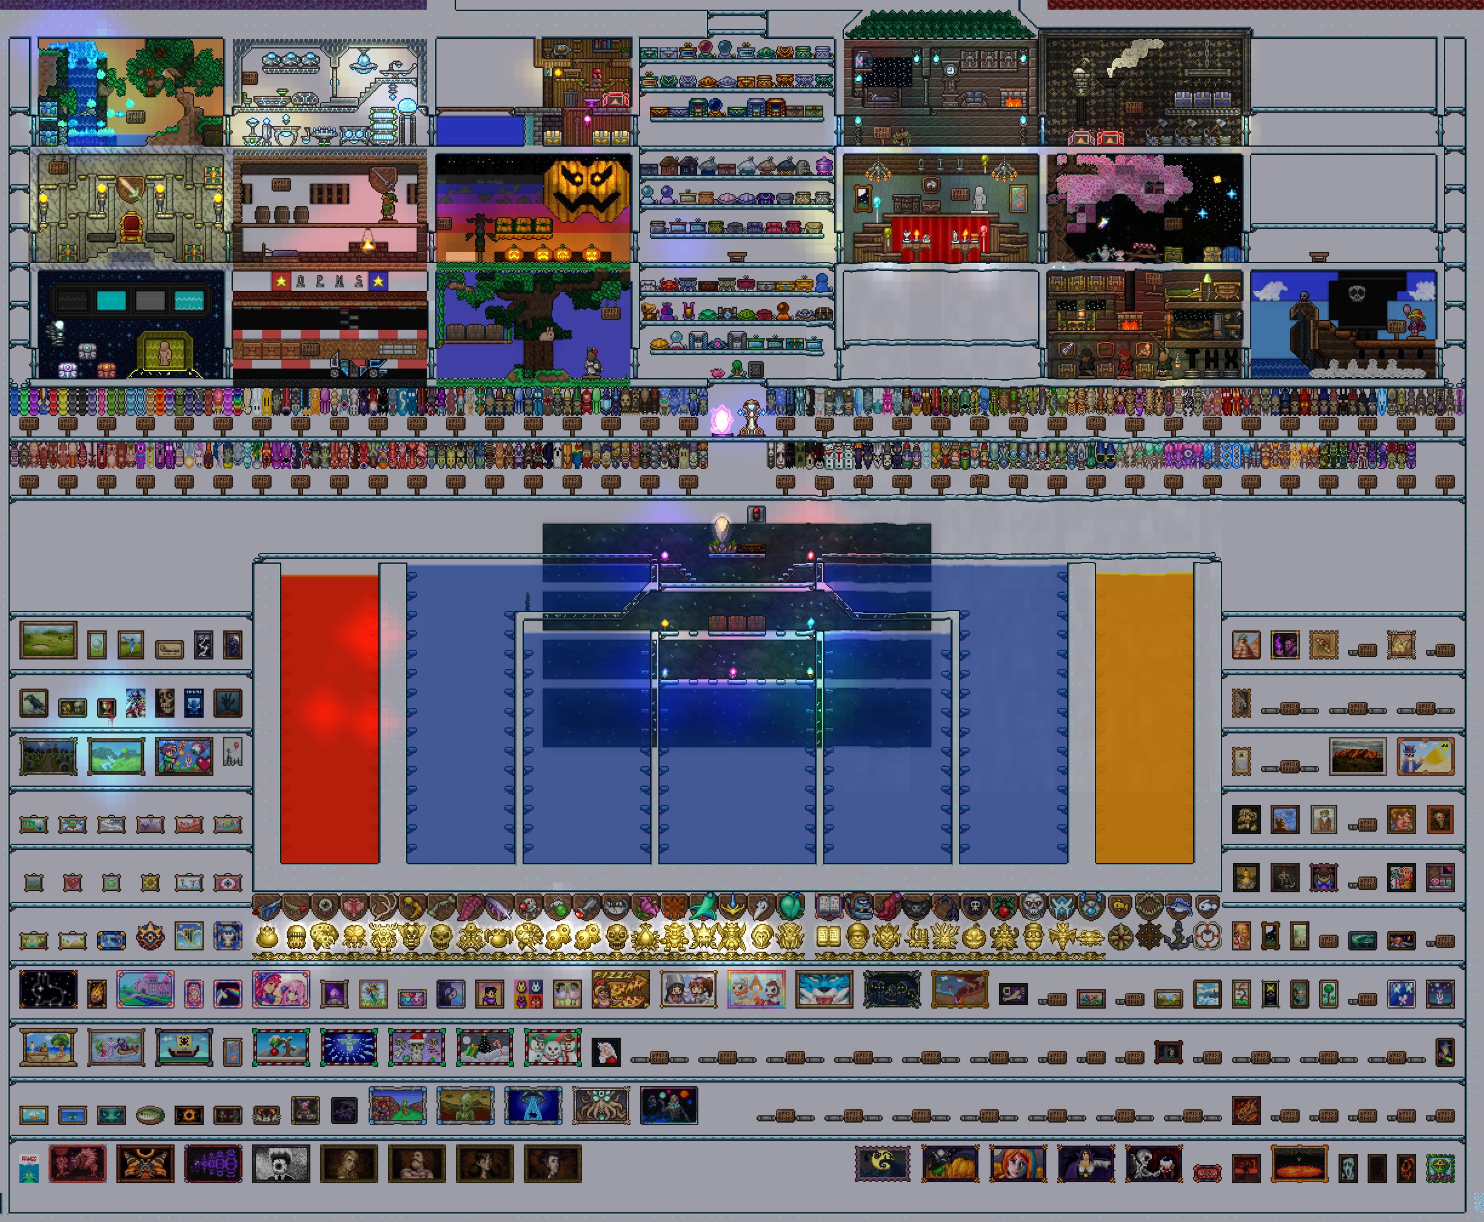Click the red lava tank
The height and width of the screenshot is (1222, 1484).
329,718
